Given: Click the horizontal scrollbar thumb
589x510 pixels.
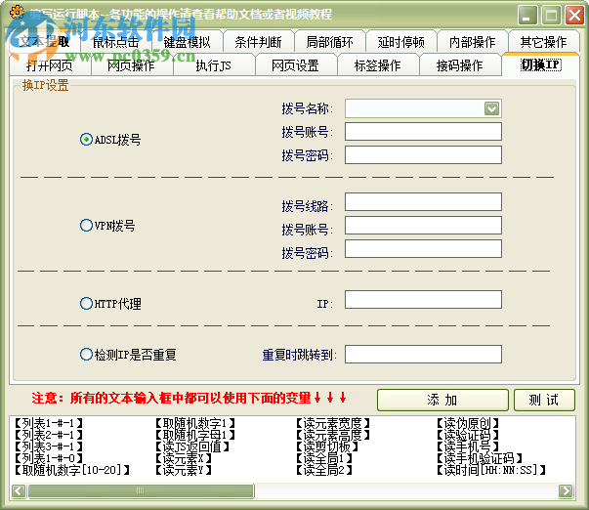Looking at the screenshot, I should pyautogui.click(x=141, y=490).
